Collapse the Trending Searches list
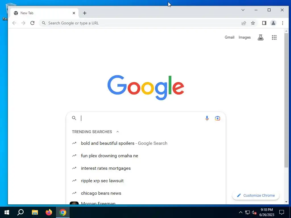The height and width of the screenshot is (218, 291). click(117, 132)
